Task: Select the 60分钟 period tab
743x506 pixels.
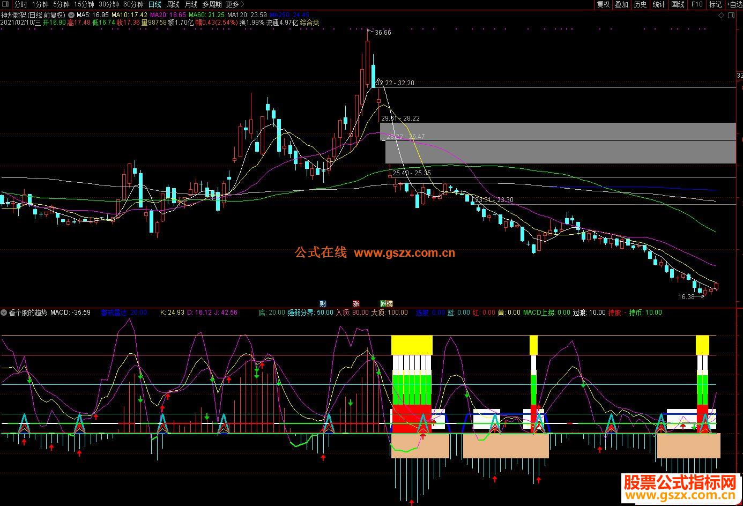Action: 133,4
